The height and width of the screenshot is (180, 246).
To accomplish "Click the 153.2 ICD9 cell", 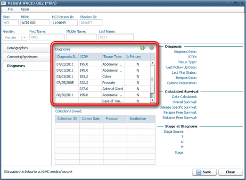I will [x=90, y=77].
